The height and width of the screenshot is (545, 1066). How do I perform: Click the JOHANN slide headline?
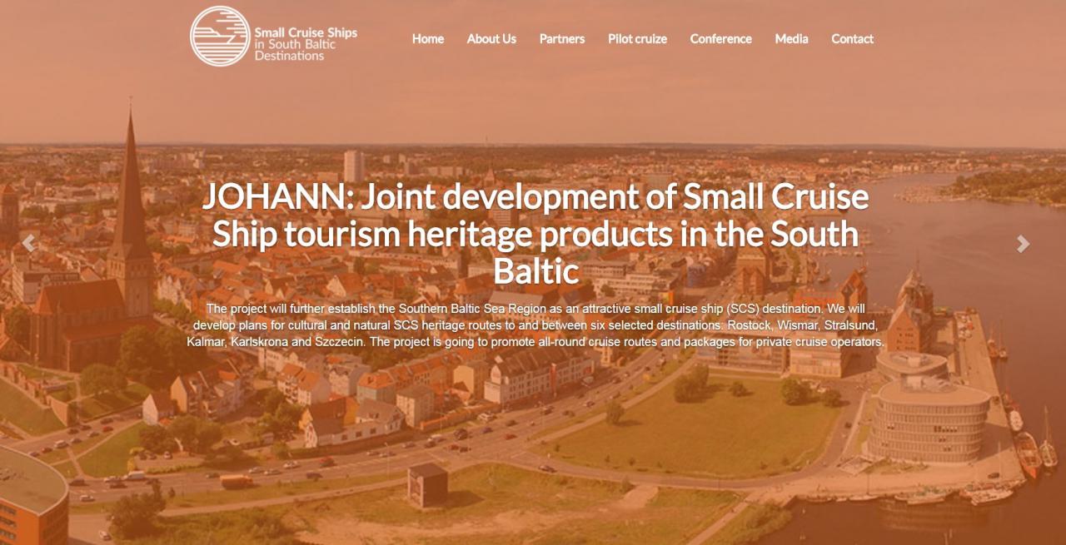(535, 234)
